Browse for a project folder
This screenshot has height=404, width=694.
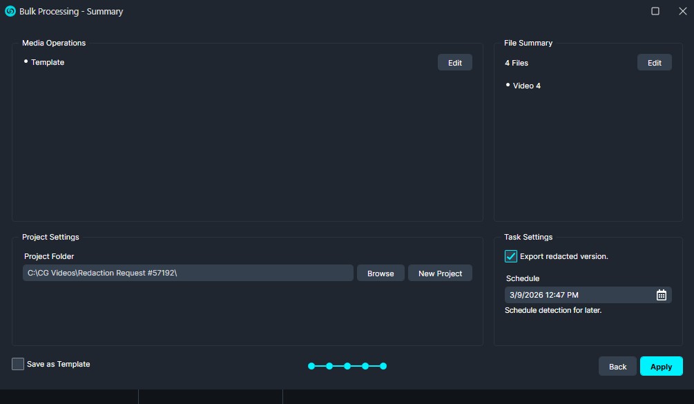tap(380, 273)
